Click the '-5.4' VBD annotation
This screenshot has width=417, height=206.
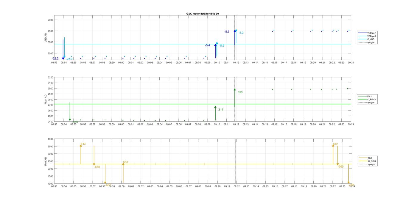[207, 45]
